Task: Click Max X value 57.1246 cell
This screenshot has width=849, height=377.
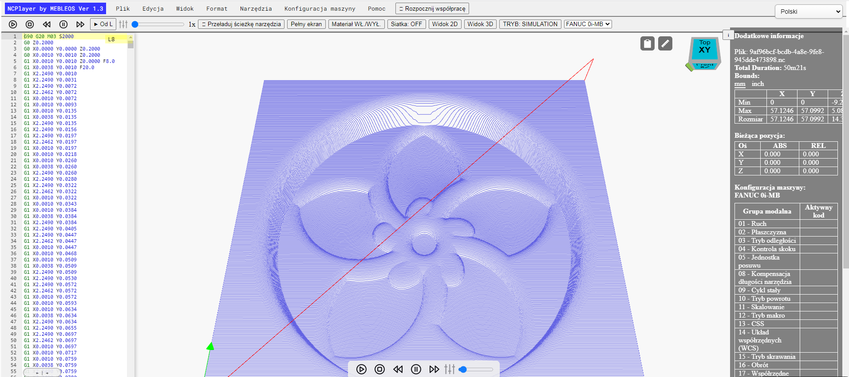Action: coord(782,111)
